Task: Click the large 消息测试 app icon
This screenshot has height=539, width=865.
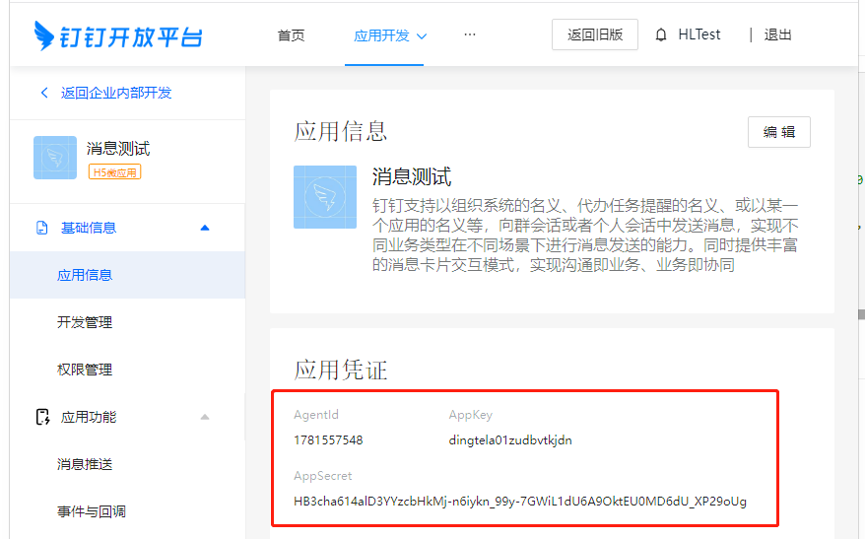Action: point(325,197)
